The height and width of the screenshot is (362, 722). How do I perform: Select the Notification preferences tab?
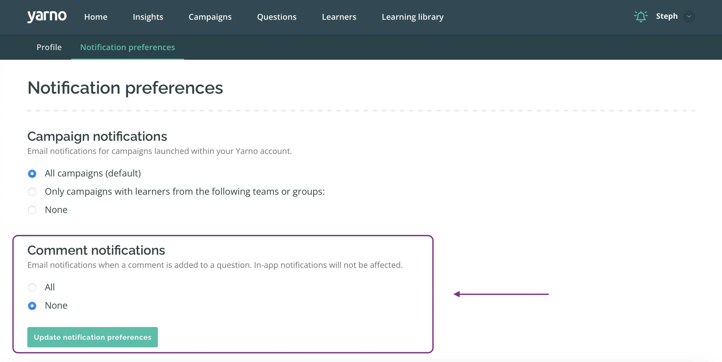[128, 47]
